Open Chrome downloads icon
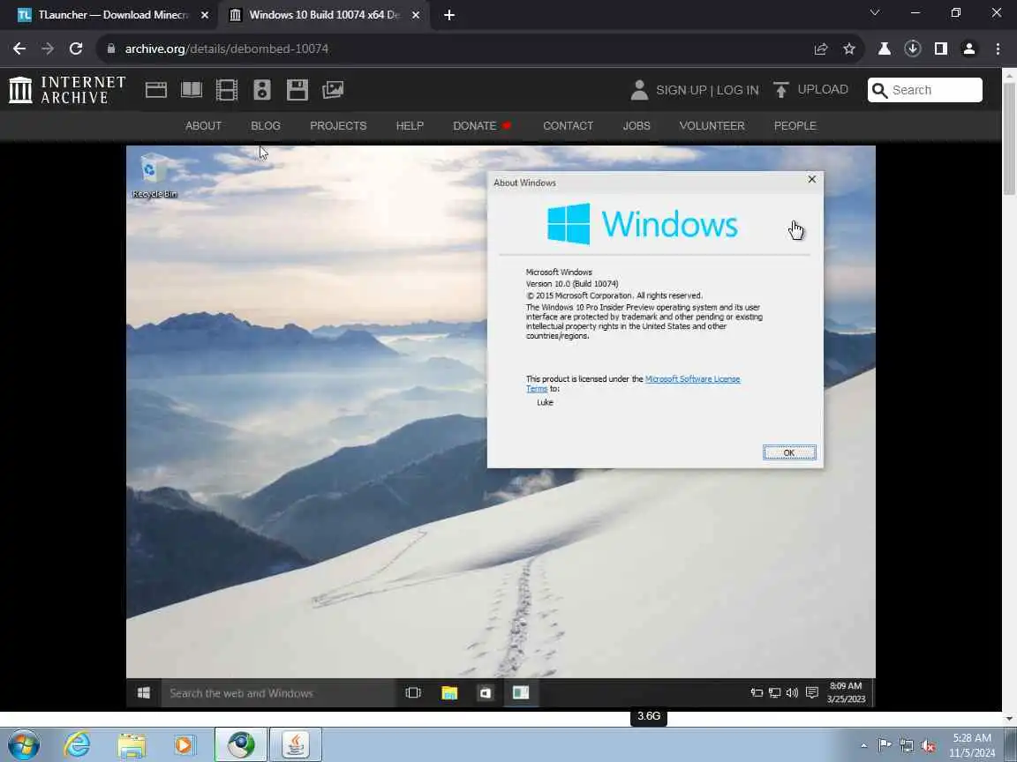The width and height of the screenshot is (1017, 762). [x=913, y=49]
